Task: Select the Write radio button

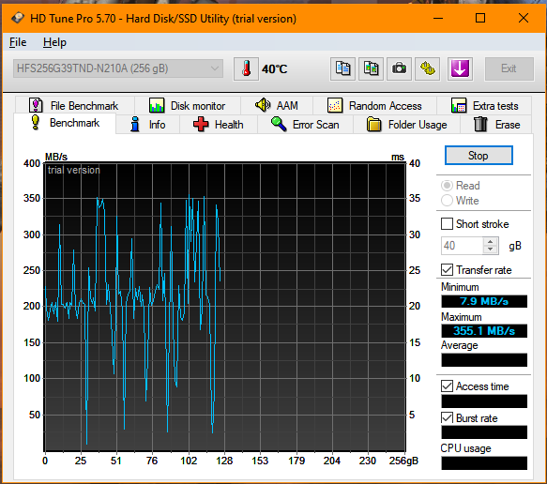Action: pyautogui.click(x=447, y=201)
